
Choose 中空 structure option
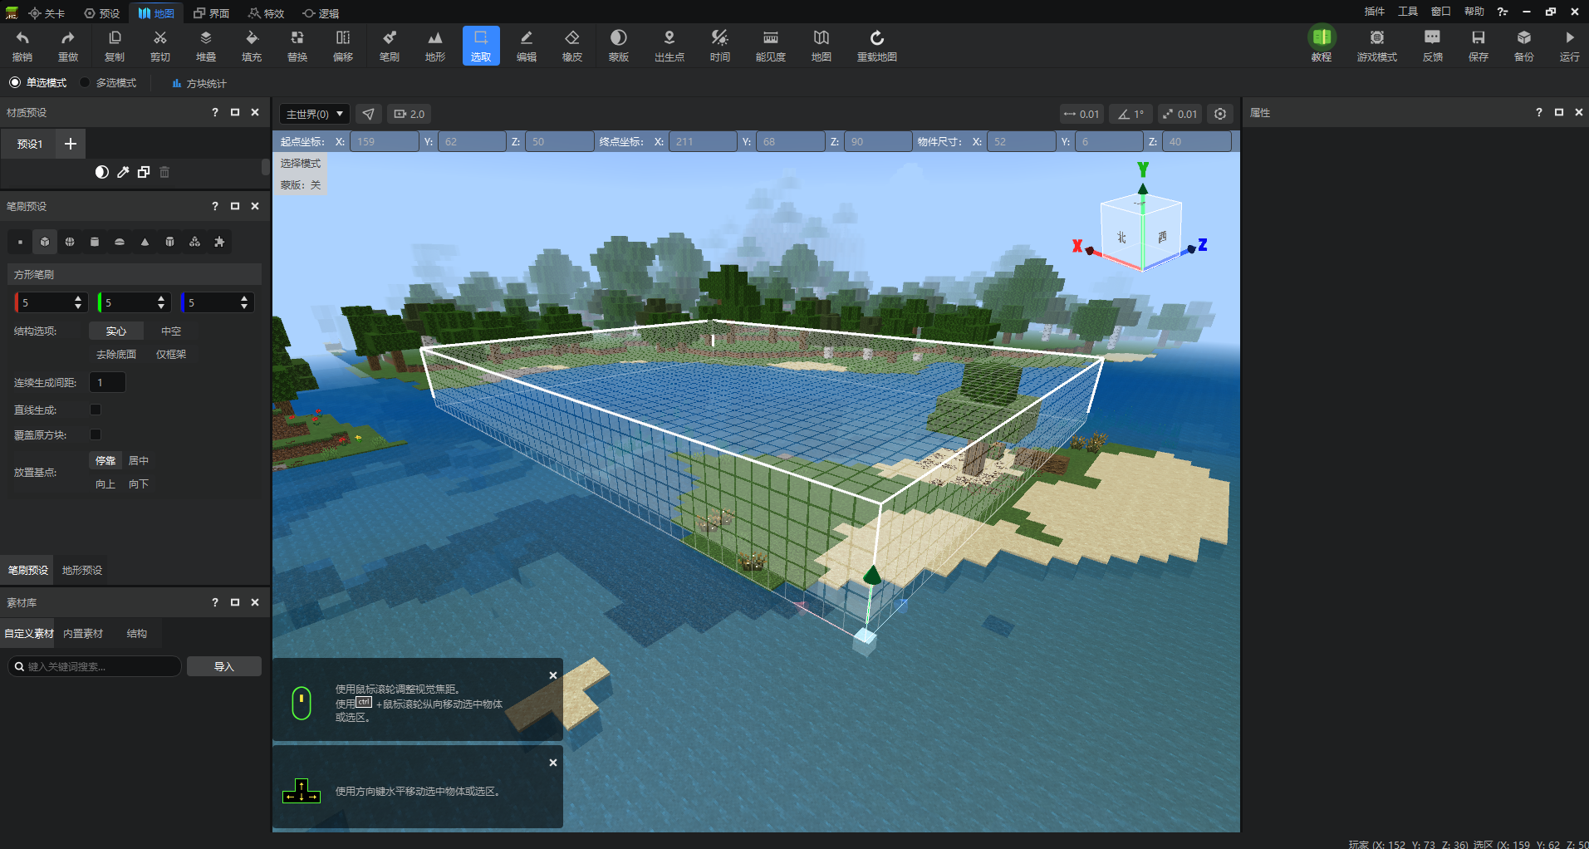pyautogui.click(x=171, y=331)
